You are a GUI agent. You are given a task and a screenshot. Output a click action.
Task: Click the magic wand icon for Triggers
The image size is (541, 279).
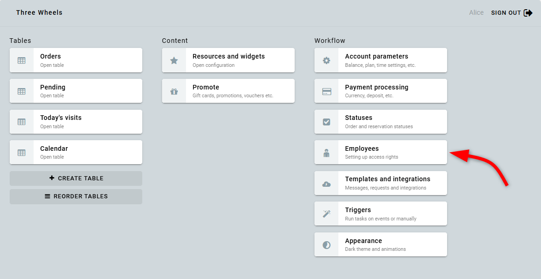(x=326, y=214)
